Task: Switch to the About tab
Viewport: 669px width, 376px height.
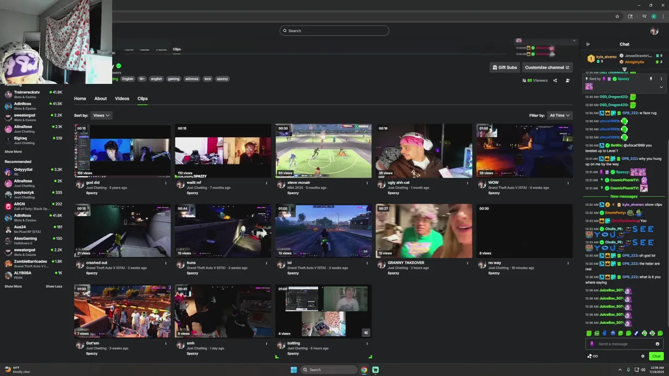Action: point(100,99)
